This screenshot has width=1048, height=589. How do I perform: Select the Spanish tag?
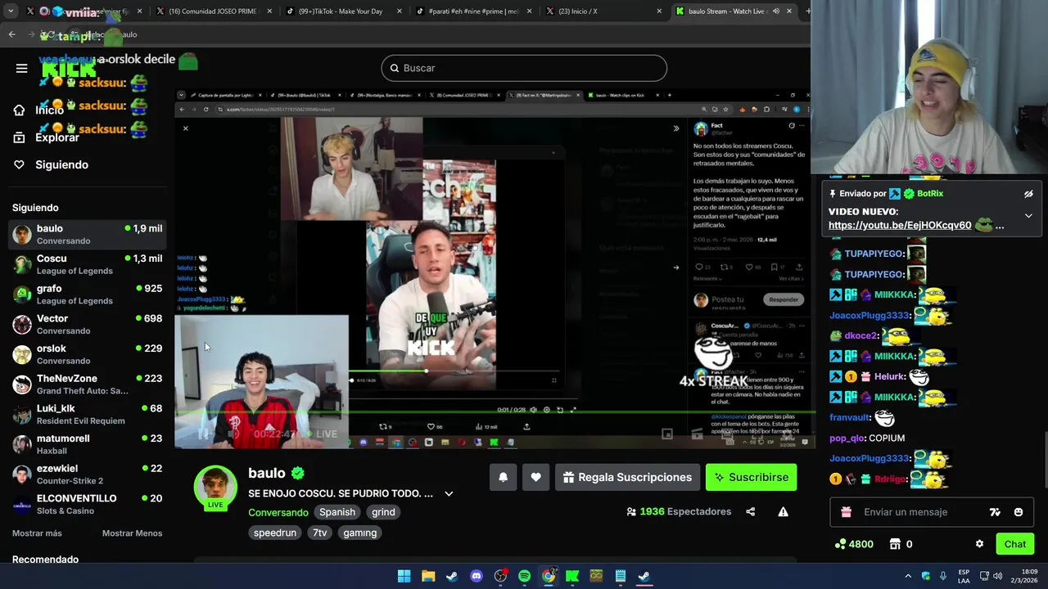pyautogui.click(x=337, y=512)
